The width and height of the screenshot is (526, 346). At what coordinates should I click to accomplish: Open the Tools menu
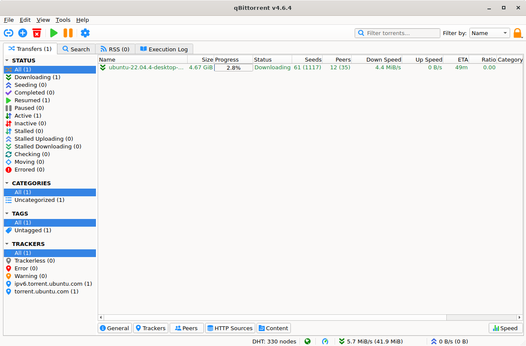(63, 20)
